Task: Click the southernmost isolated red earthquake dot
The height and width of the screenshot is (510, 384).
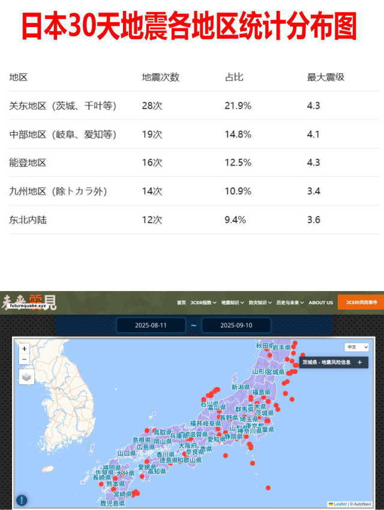Action: (268, 487)
